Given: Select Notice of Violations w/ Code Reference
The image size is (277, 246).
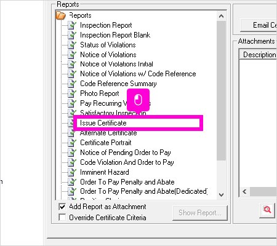Looking at the screenshot, I should point(138,74).
